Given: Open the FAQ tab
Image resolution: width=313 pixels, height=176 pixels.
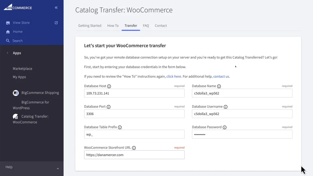Looking at the screenshot, I should 146,26.
